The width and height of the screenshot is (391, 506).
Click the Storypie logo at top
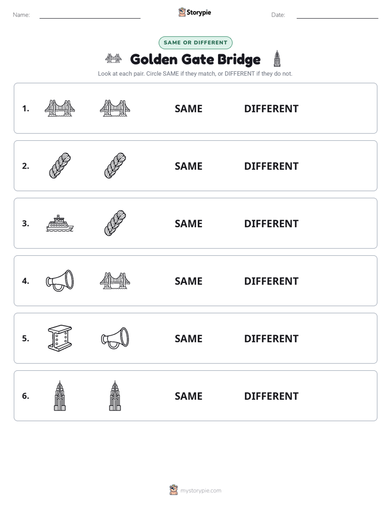coord(195,12)
